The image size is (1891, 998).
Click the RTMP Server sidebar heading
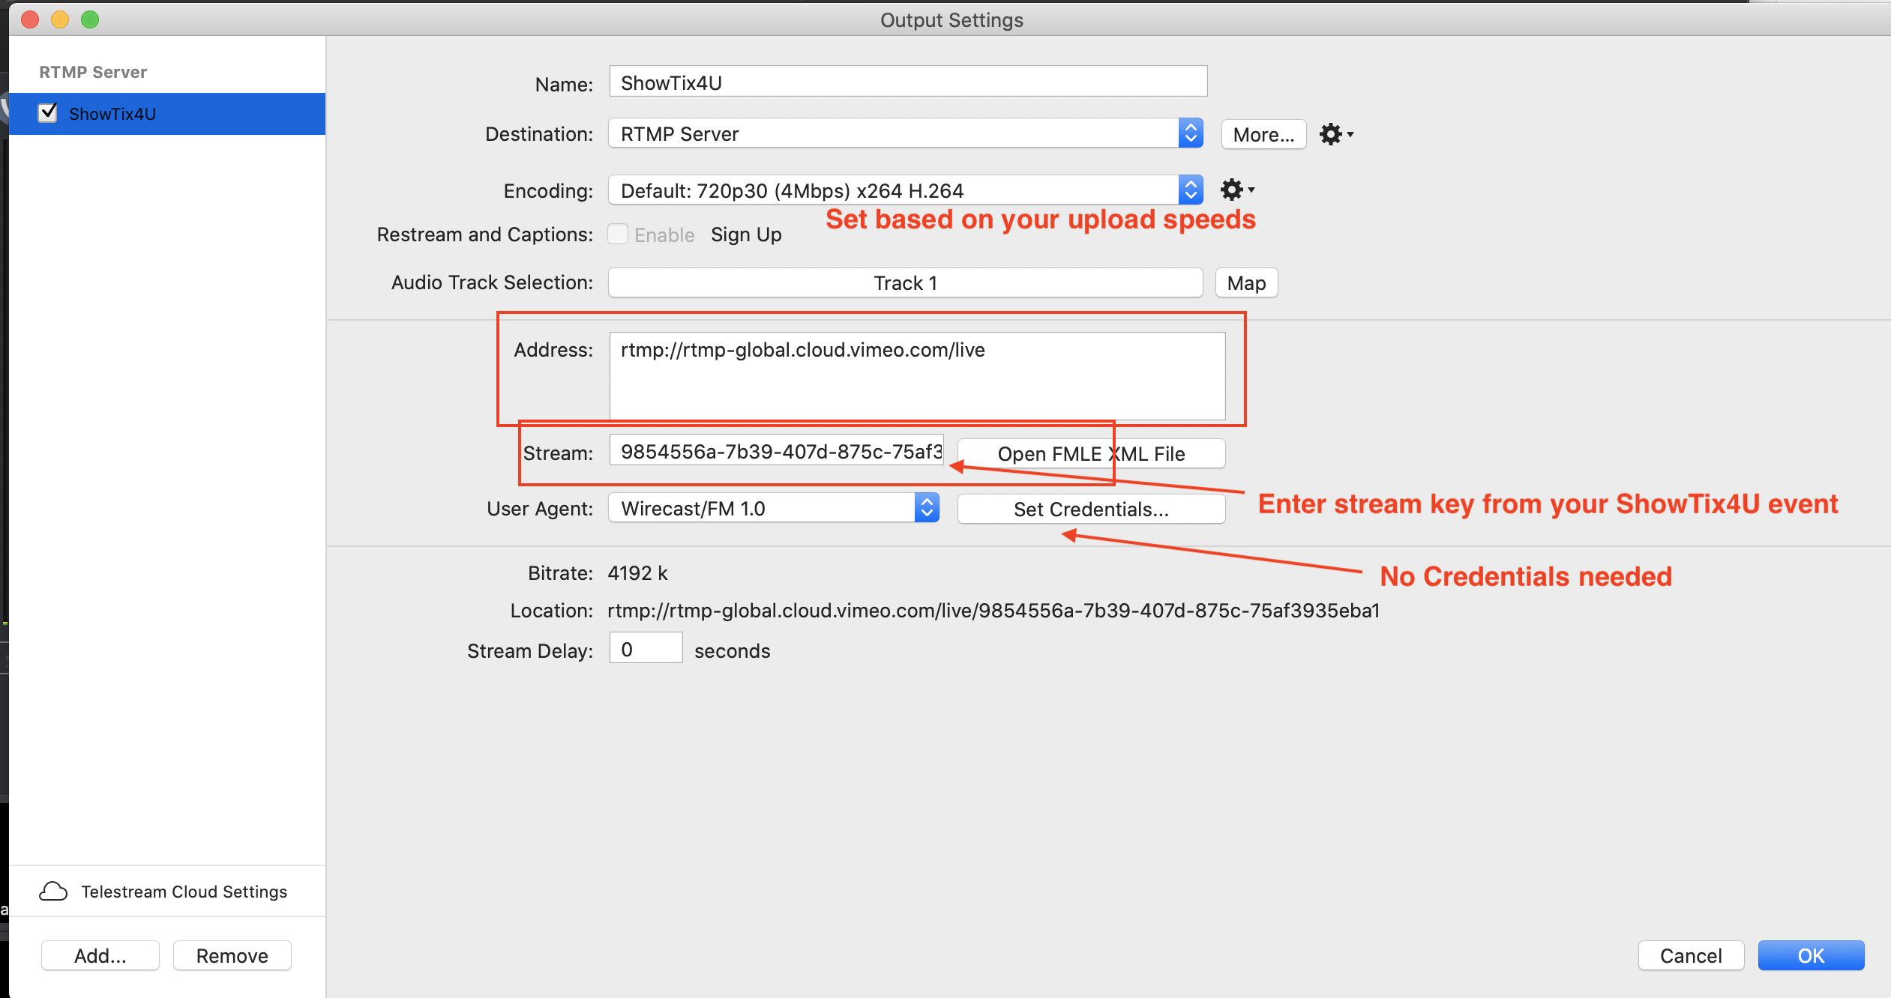93,72
